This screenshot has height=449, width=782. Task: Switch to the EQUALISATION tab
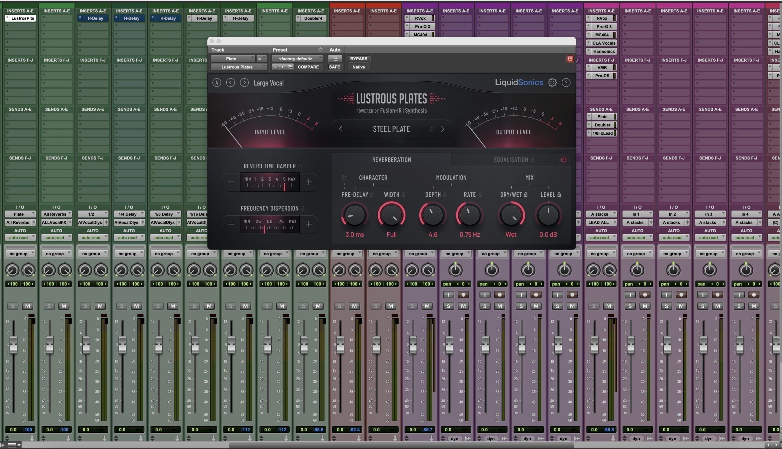point(513,160)
